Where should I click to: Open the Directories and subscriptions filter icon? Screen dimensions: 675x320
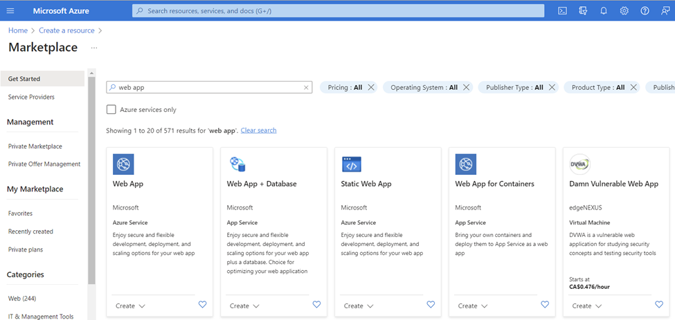[583, 11]
